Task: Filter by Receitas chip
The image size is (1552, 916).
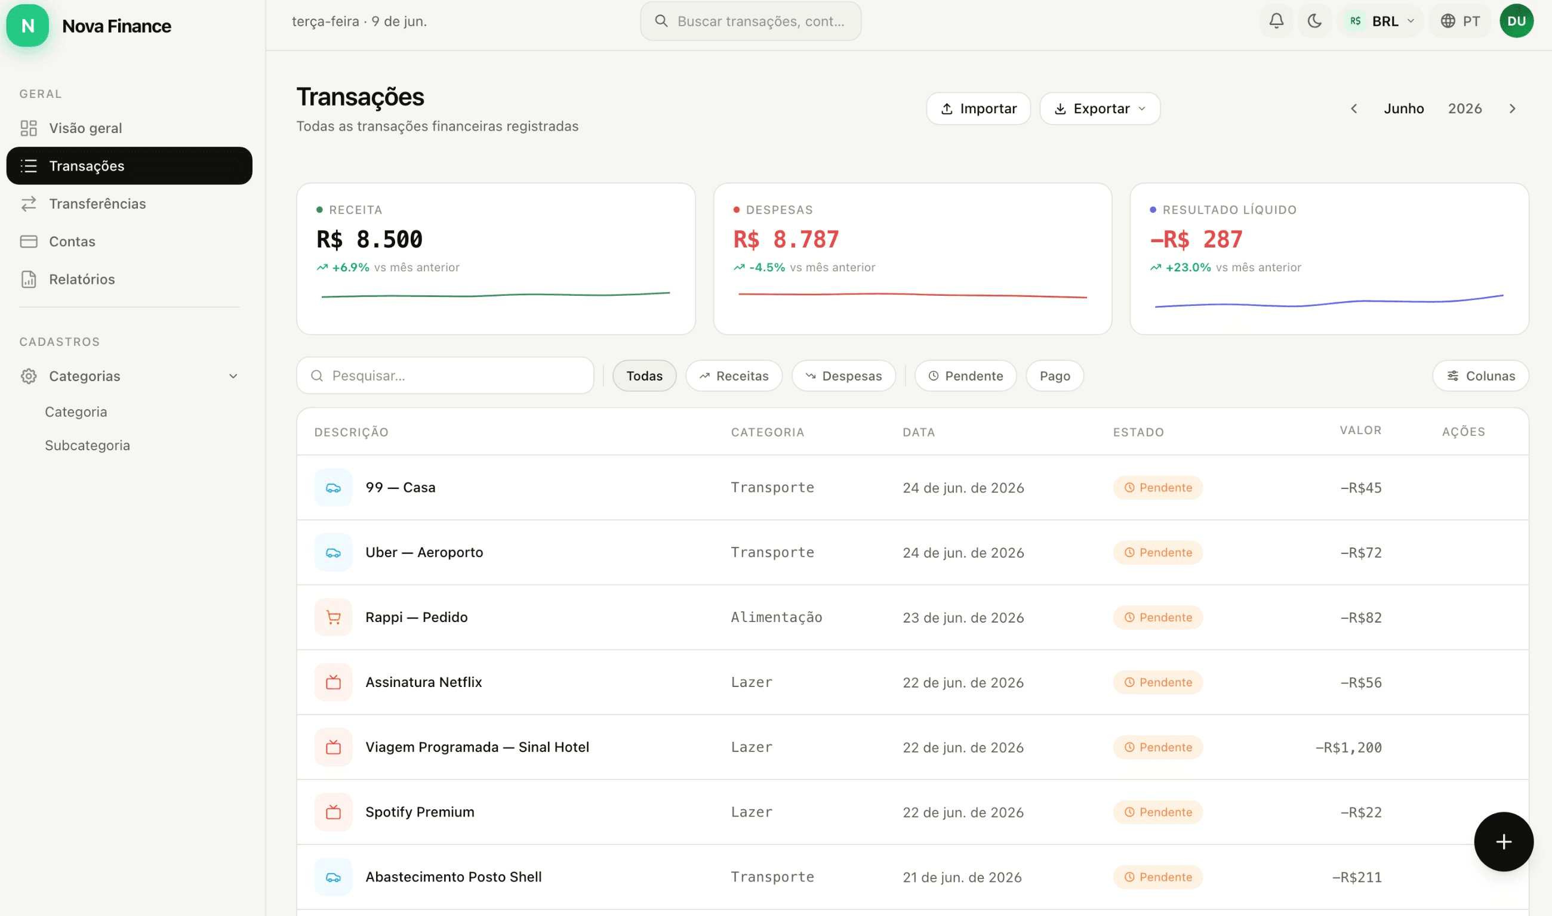Action: point(734,375)
